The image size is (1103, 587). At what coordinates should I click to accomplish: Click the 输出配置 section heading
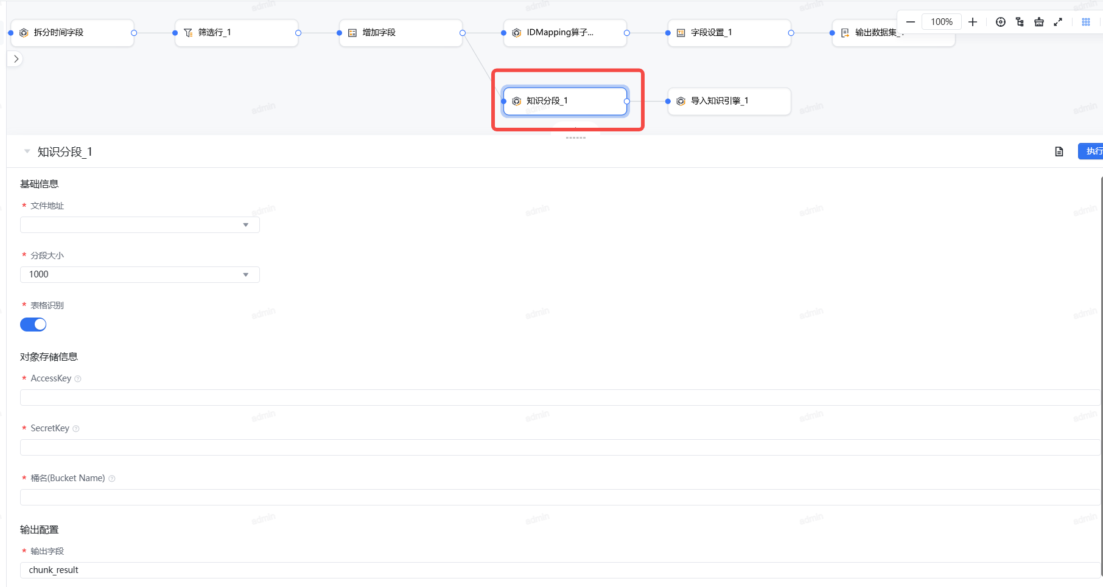coord(40,530)
